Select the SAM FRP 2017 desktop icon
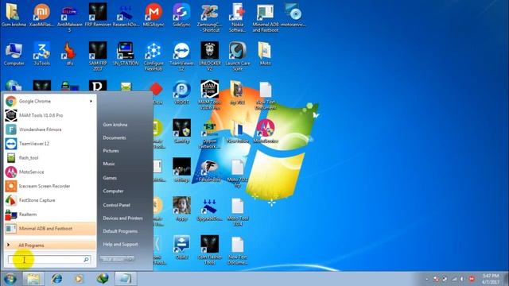509x286 pixels. (98, 56)
